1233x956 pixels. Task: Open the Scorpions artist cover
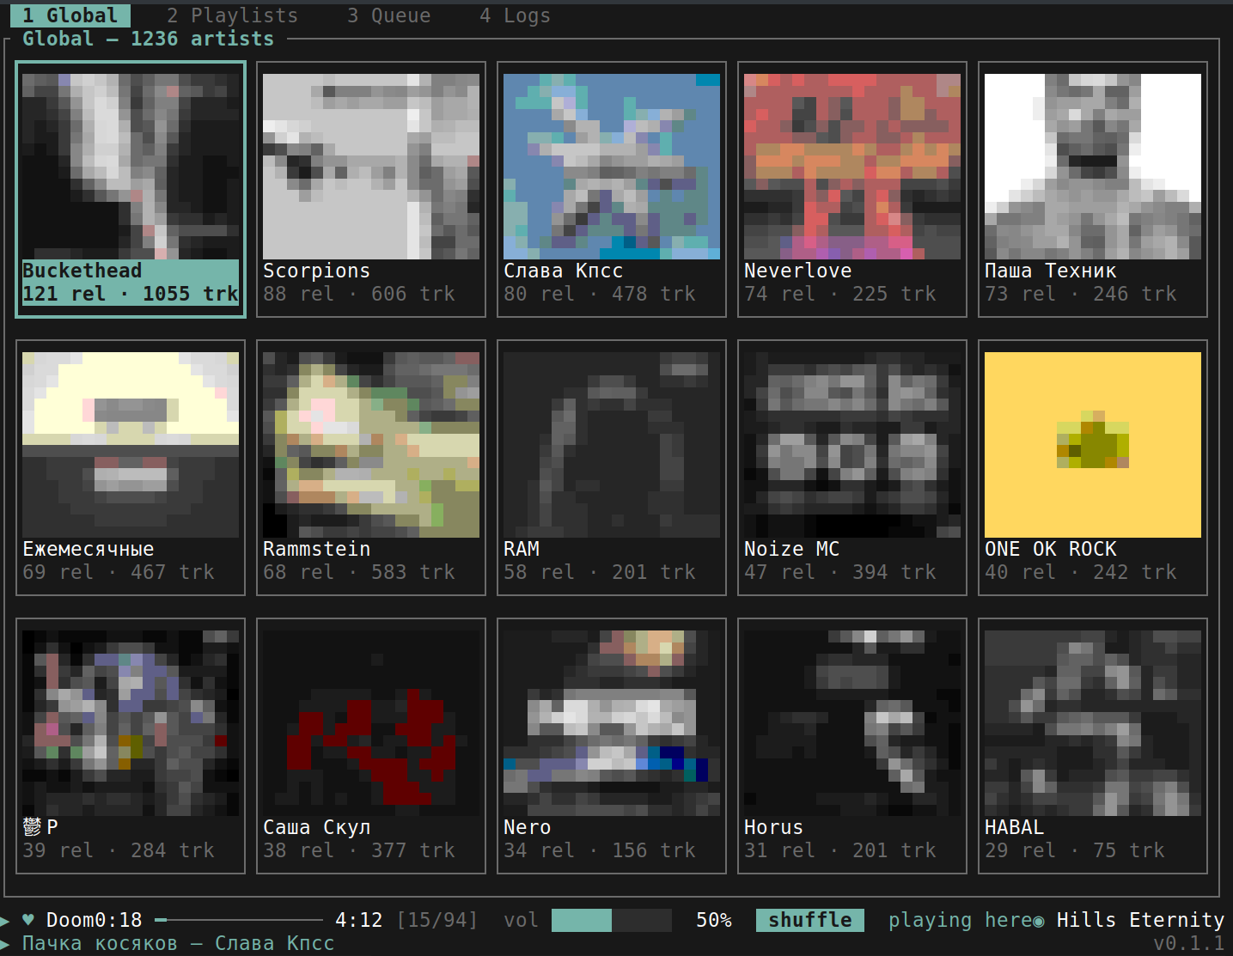coord(371,167)
